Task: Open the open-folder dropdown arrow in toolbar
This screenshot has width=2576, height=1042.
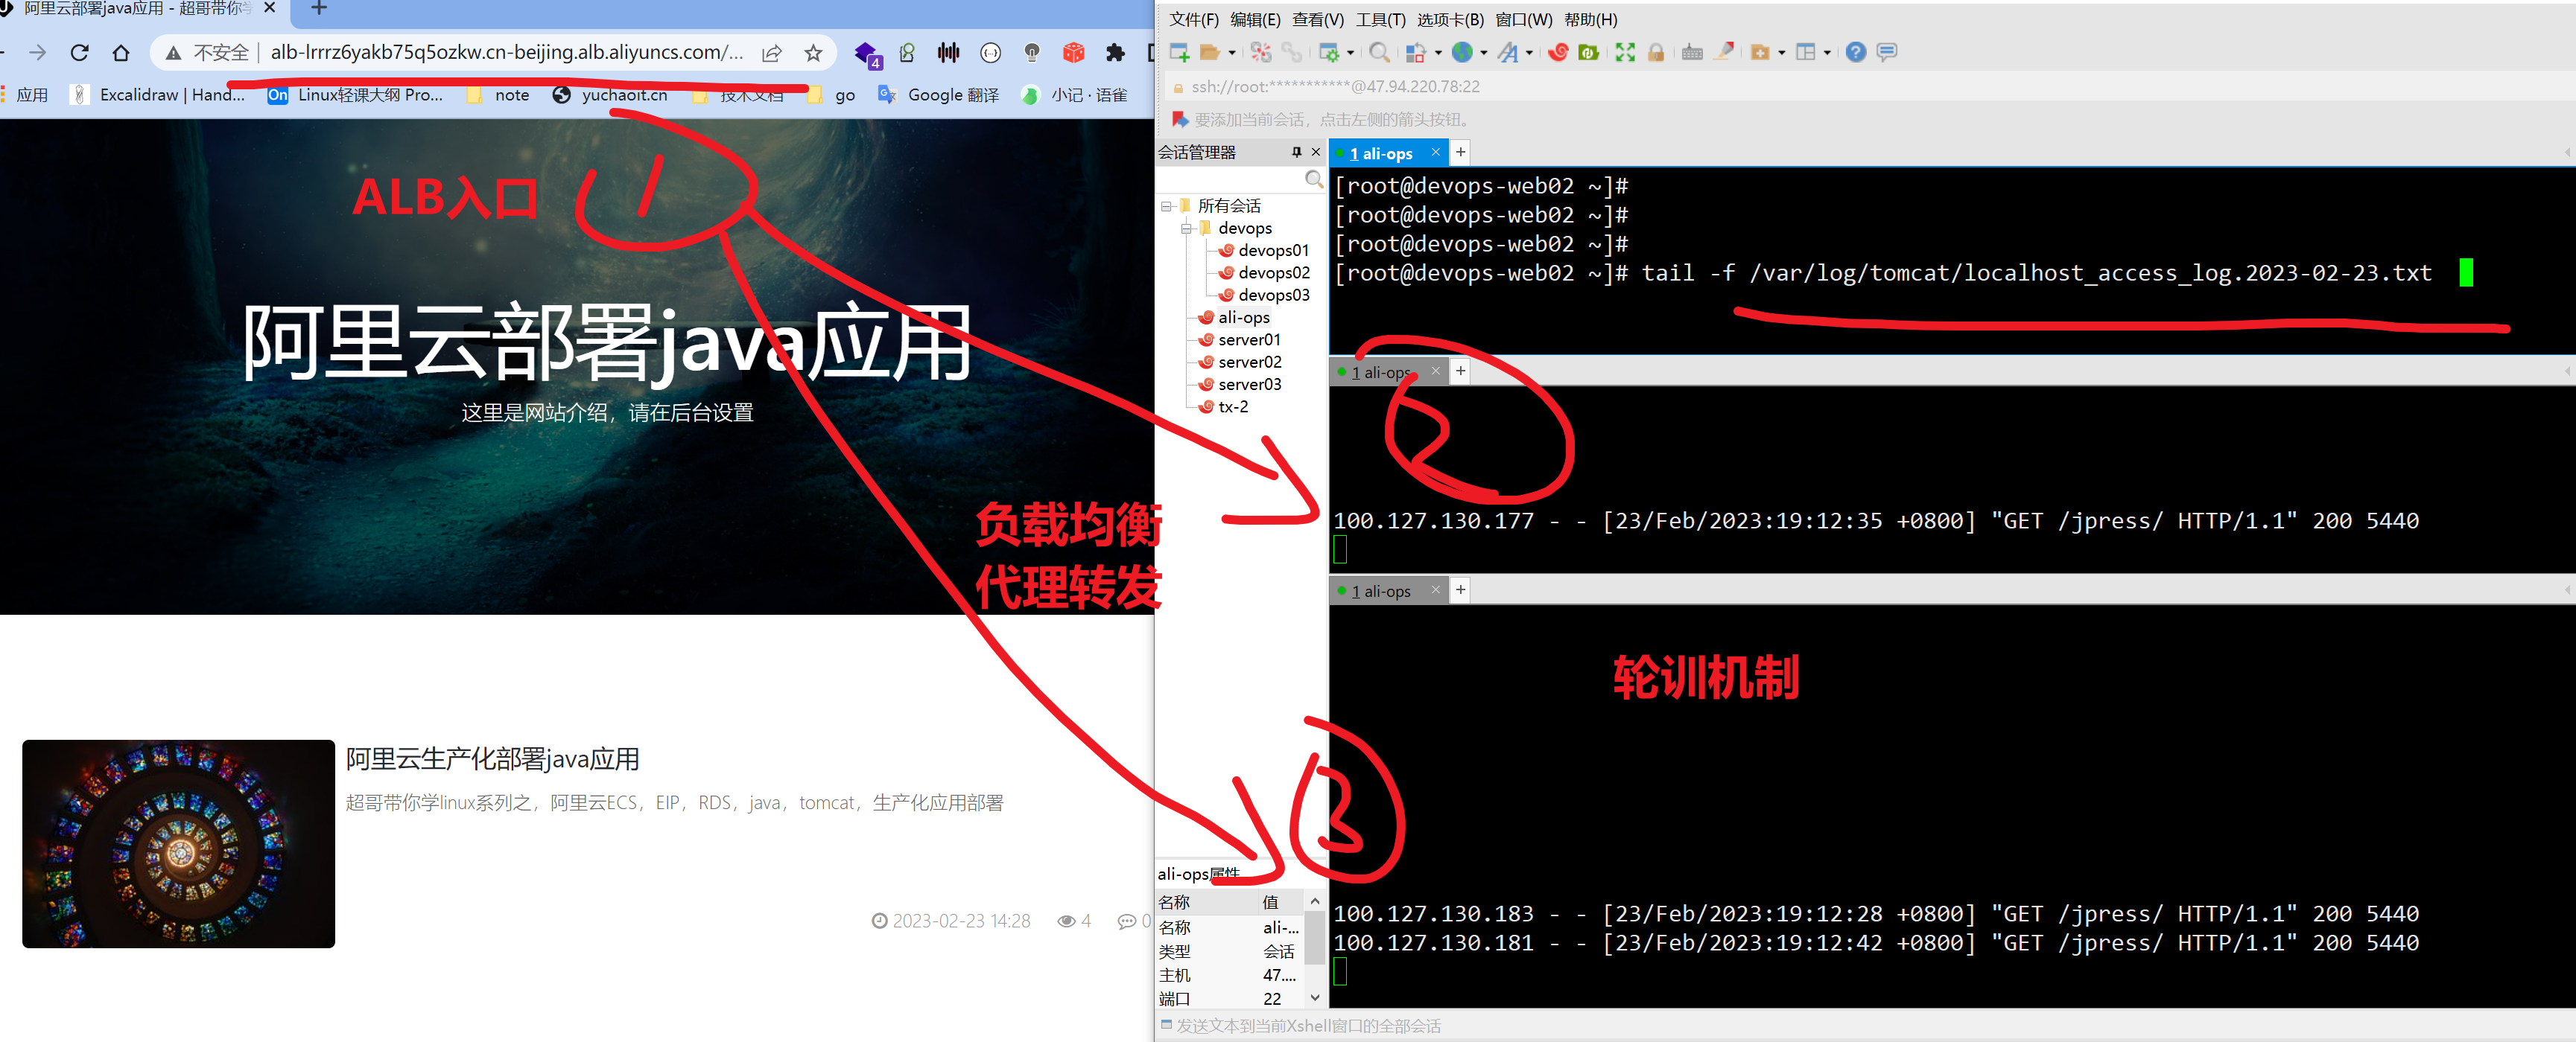Action: 1231,53
